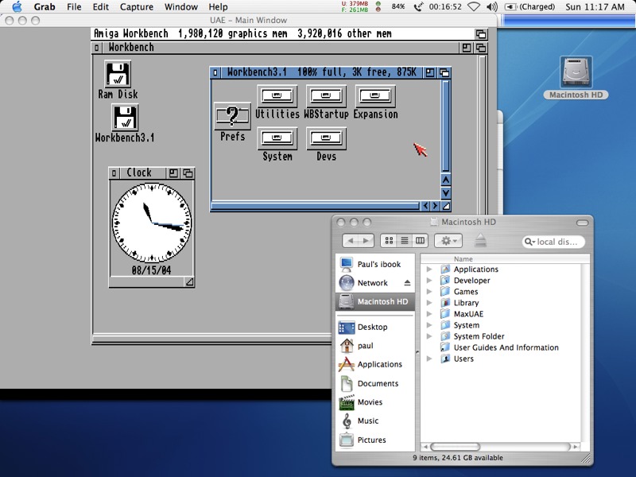The width and height of the screenshot is (636, 477).
Task: Open the Apple menu
Action: pyautogui.click(x=17, y=7)
